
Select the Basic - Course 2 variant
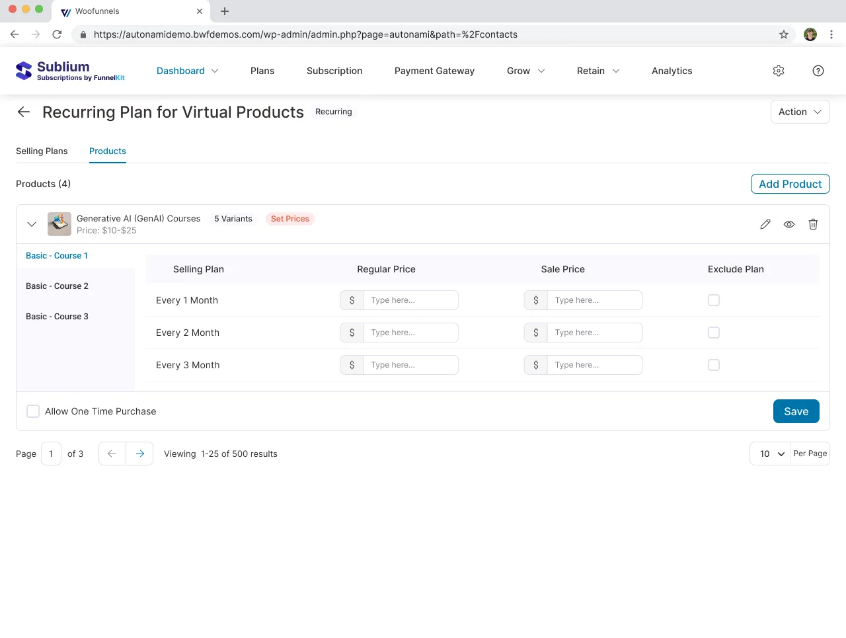(x=57, y=286)
